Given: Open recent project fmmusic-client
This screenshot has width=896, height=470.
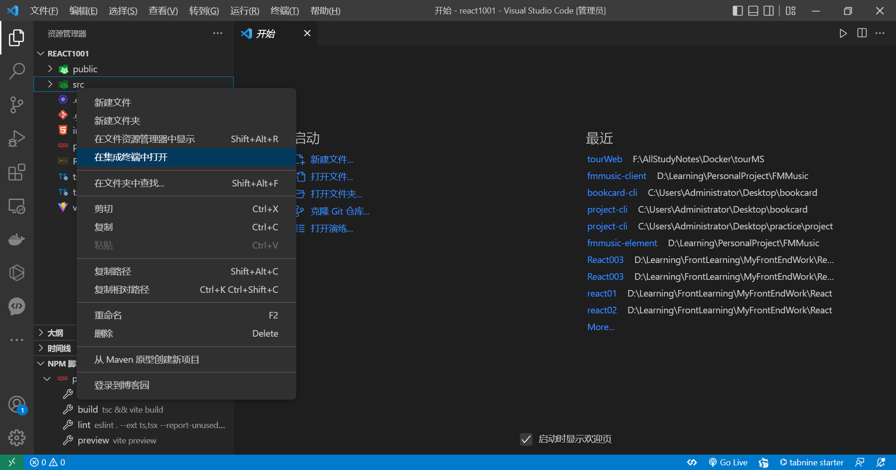Looking at the screenshot, I should (x=616, y=176).
